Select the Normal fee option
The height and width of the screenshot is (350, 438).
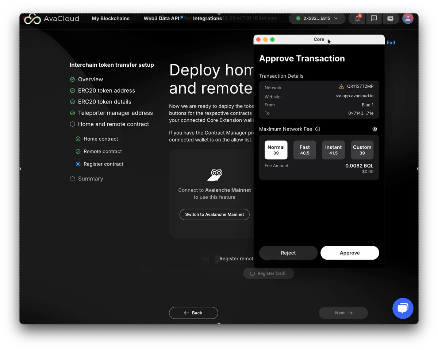[x=276, y=150]
